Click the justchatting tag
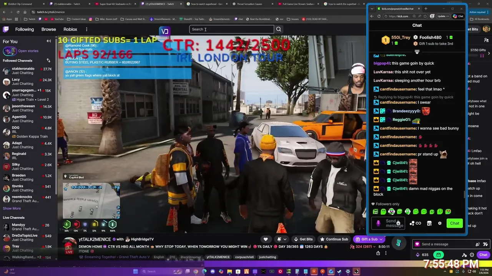This screenshot has height=276, width=492. click(x=267, y=257)
